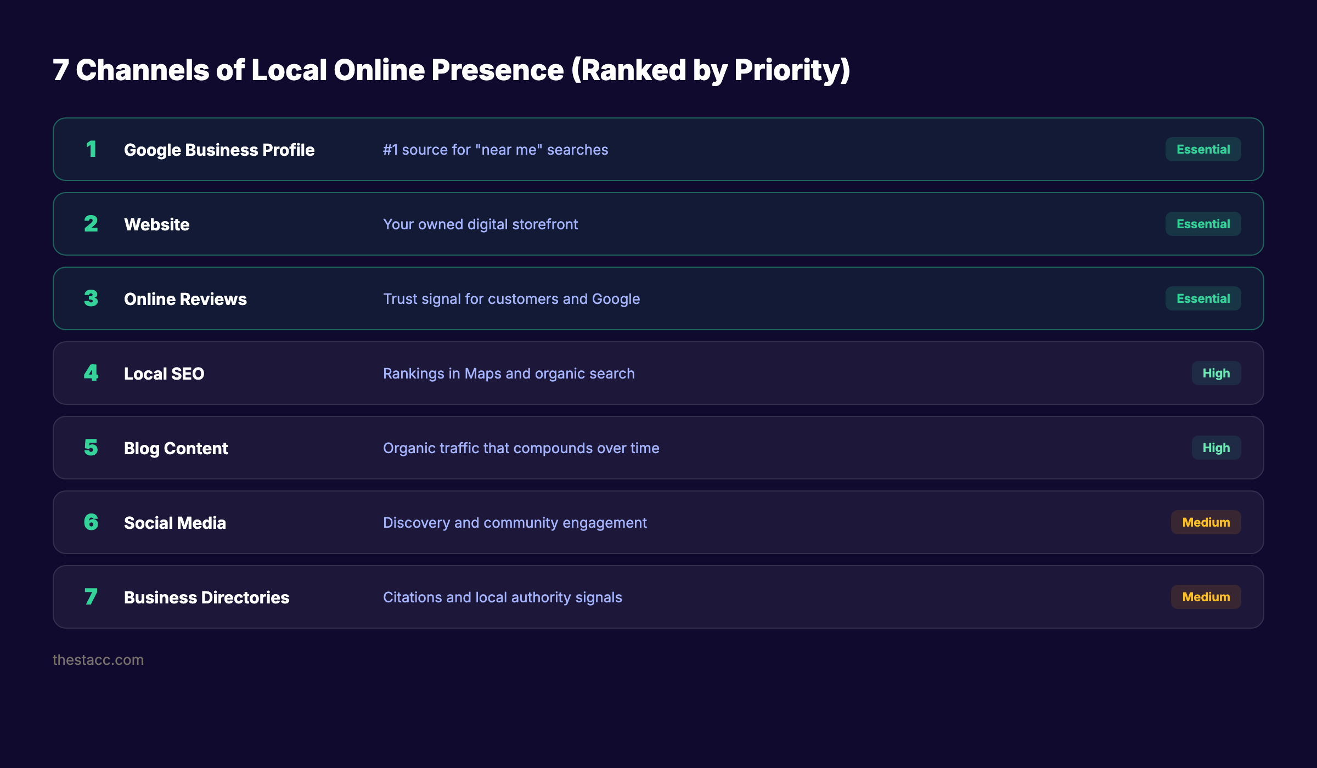This screenshot has width=1317, height=768.
Task: Open the thestacc.com link
Action: 98,660
